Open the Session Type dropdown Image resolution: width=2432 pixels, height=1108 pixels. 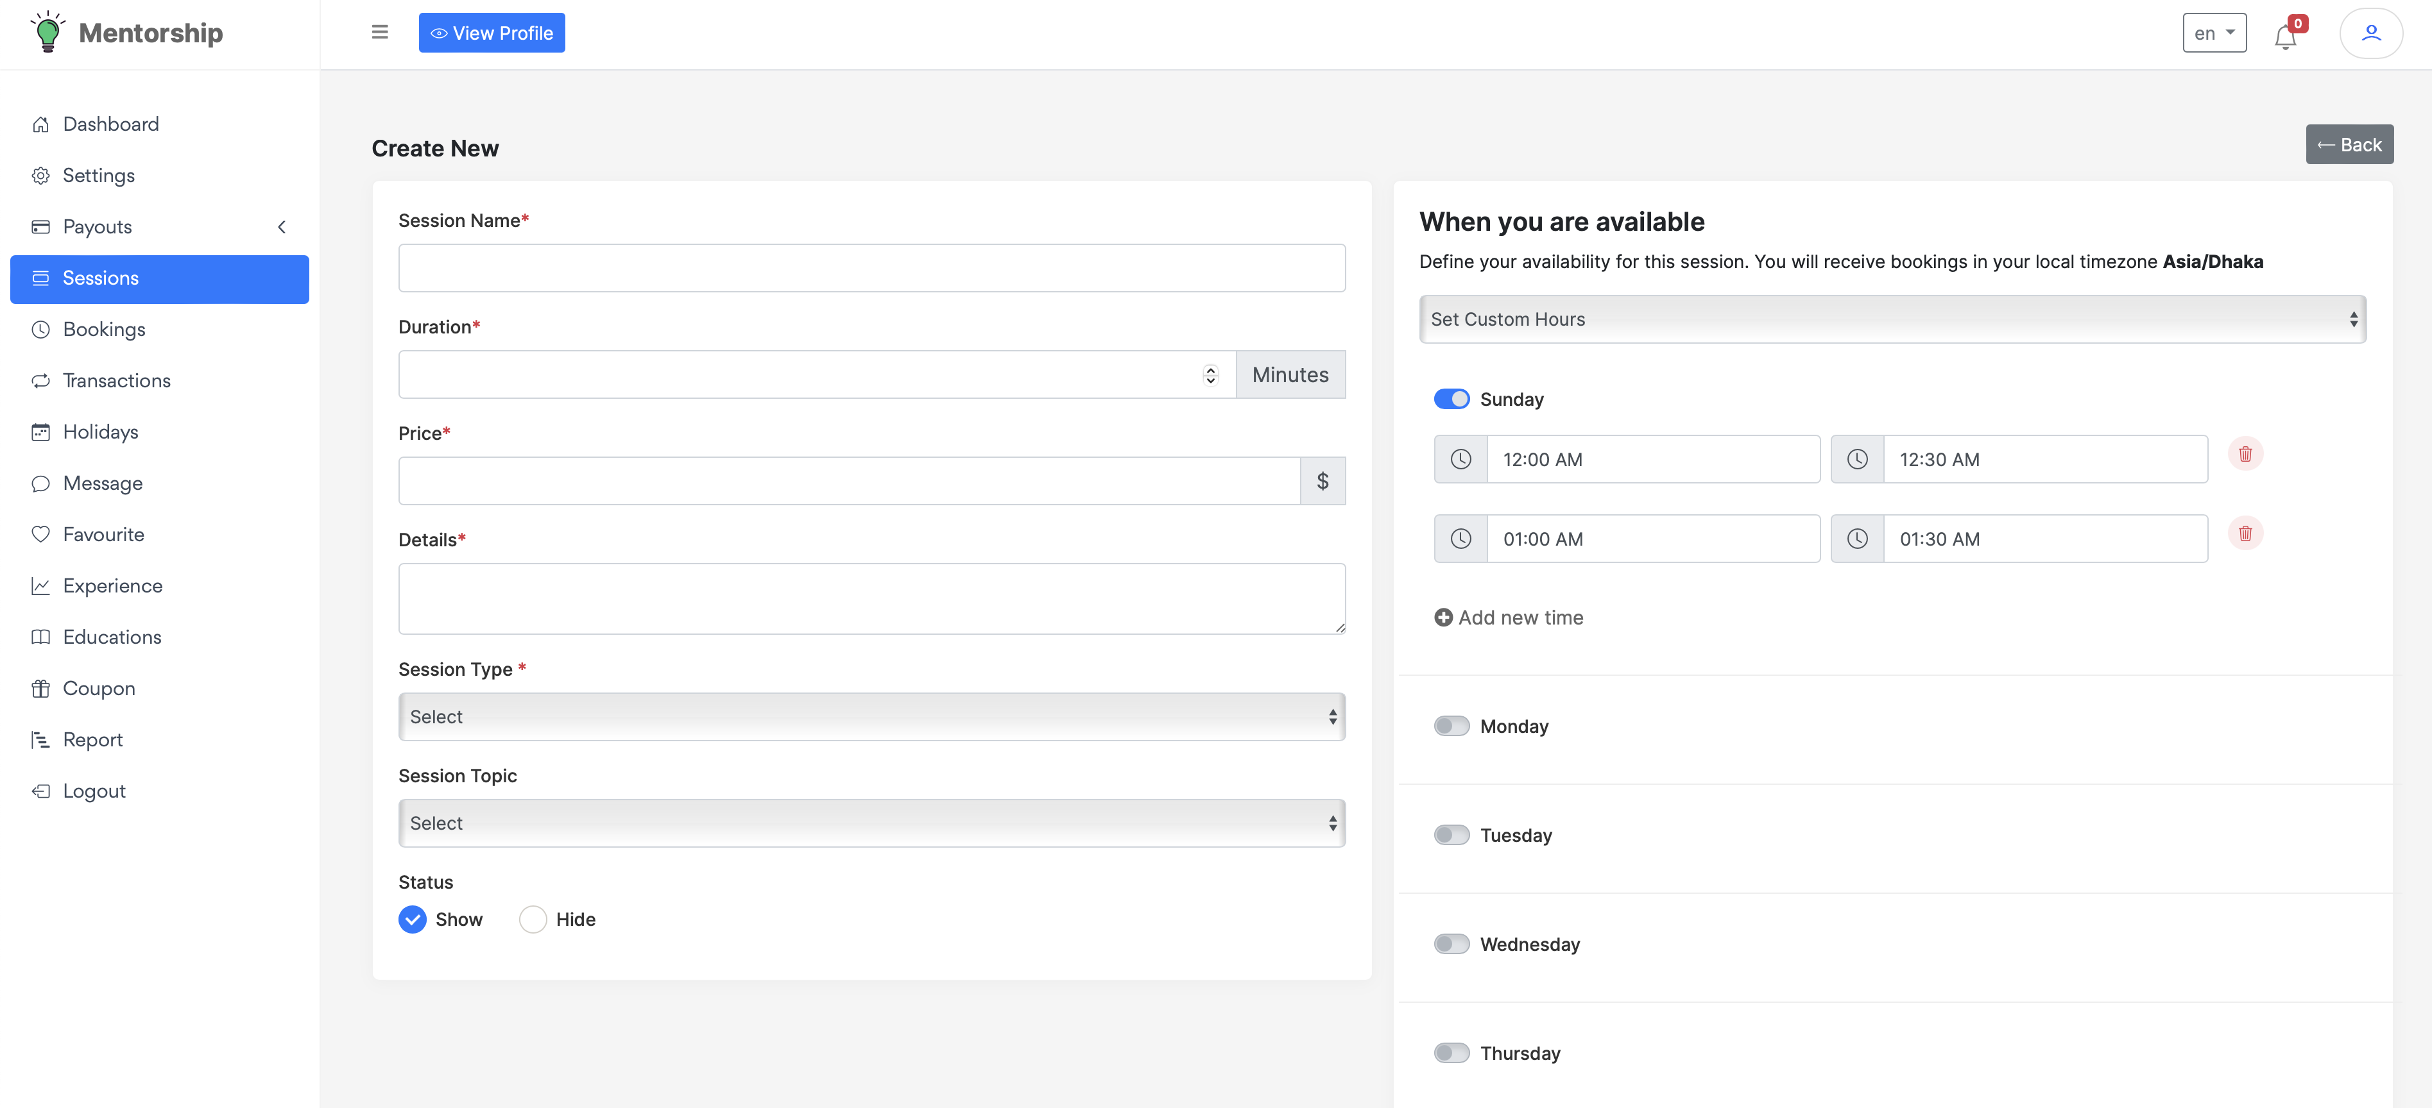[x=871, y=716]
